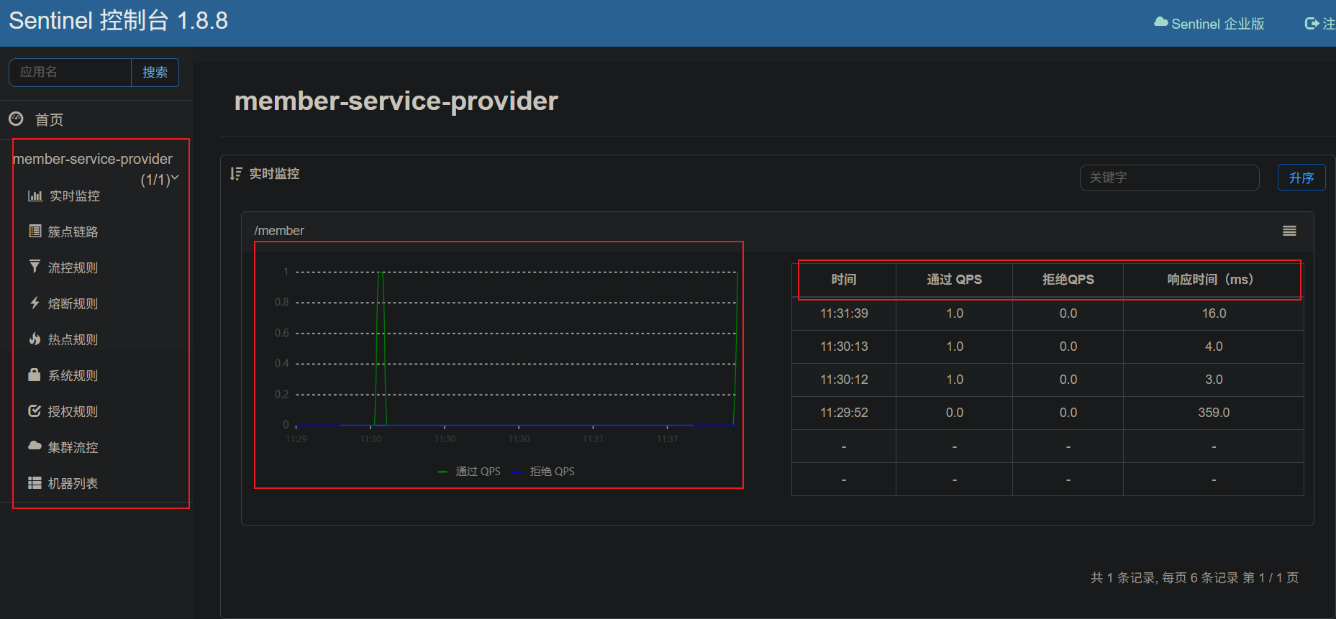Open the hamburger menu on /member chart
Image resolution: width=1336 pixels, height=619 pixels.
pyautogui.click(x=1289, y=231)
